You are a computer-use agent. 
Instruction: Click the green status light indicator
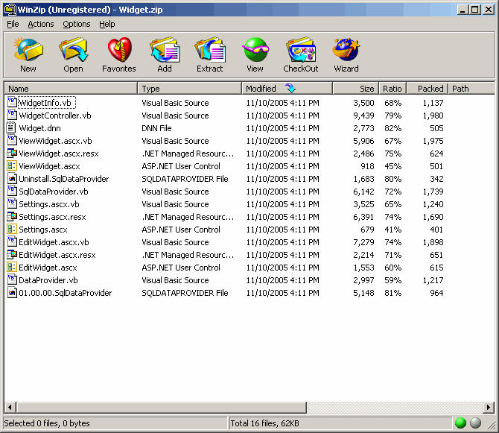[x=460, y=423]
